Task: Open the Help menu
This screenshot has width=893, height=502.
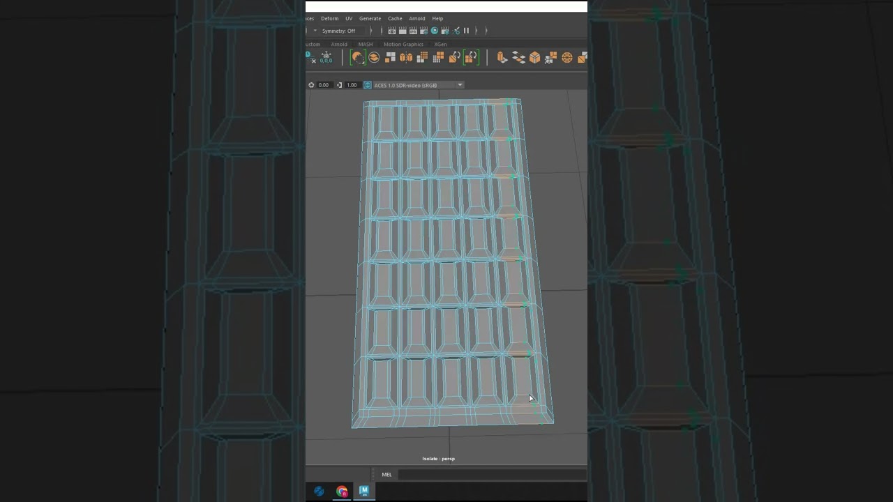Action: [x=437, y=18]
